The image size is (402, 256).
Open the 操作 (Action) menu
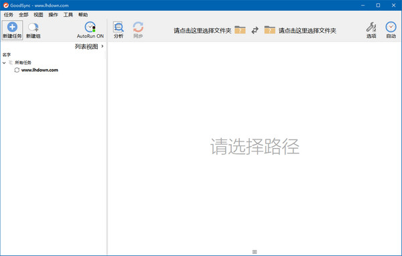point(53,15)
